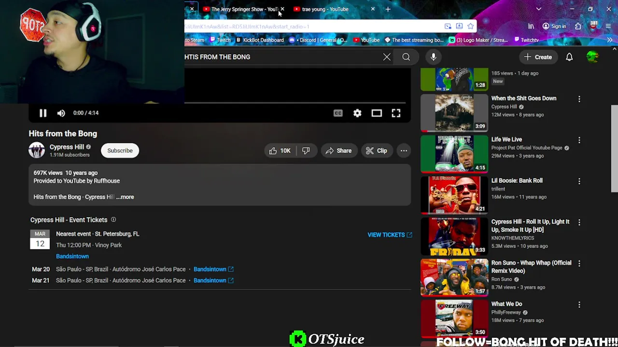Image resolution: width=618 pixels, height=347 pixels.
Task: Open Bandsintown link for Mar 21 event
Action: click(213, 280)
